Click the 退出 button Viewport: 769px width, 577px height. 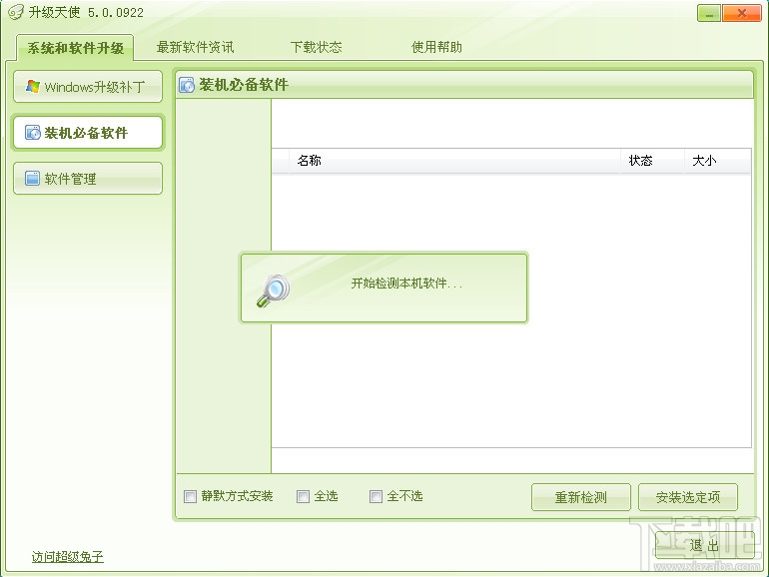point(705,545)
